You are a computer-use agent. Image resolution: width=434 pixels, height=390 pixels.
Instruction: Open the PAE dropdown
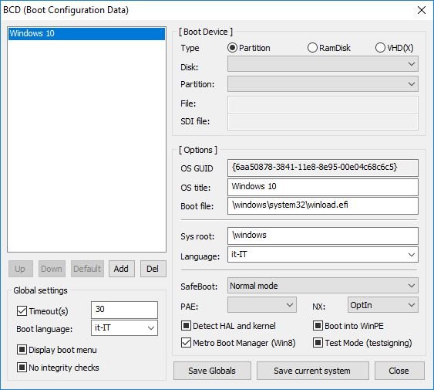pyautogui.click(x=262, y=305)
